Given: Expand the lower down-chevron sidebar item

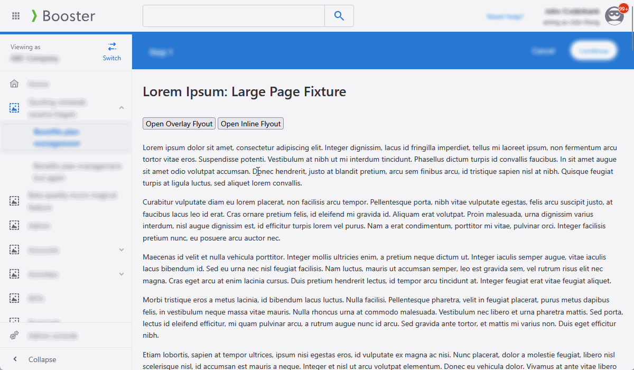Looking at the screenshot, I should (x=121, y=274).
